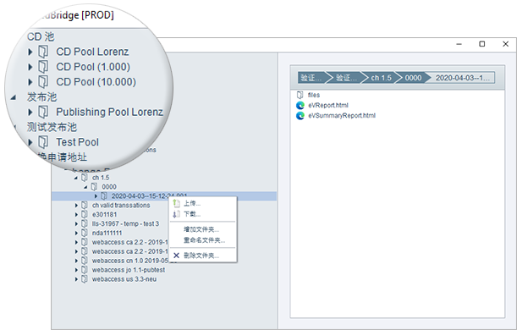This screenshot has height=330, width=517.
Task: Collapse the 0000 folder node
Action: 85,187
